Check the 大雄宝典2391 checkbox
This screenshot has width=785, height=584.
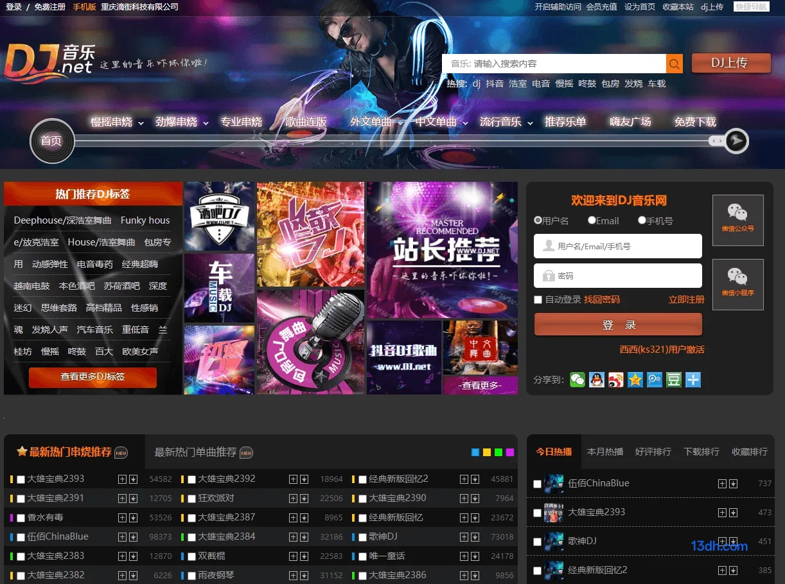21,499
